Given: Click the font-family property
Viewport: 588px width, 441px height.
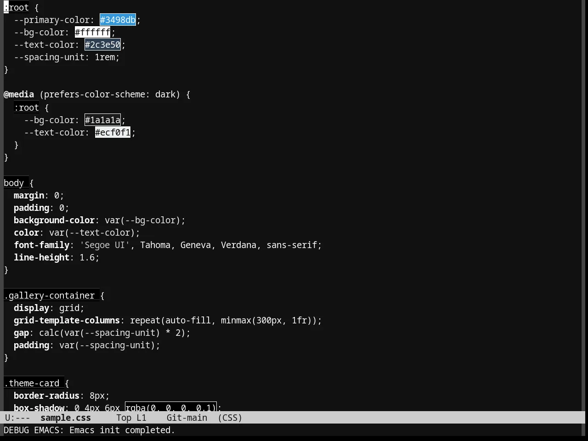Looking at the screenshot, I should 41,245.
